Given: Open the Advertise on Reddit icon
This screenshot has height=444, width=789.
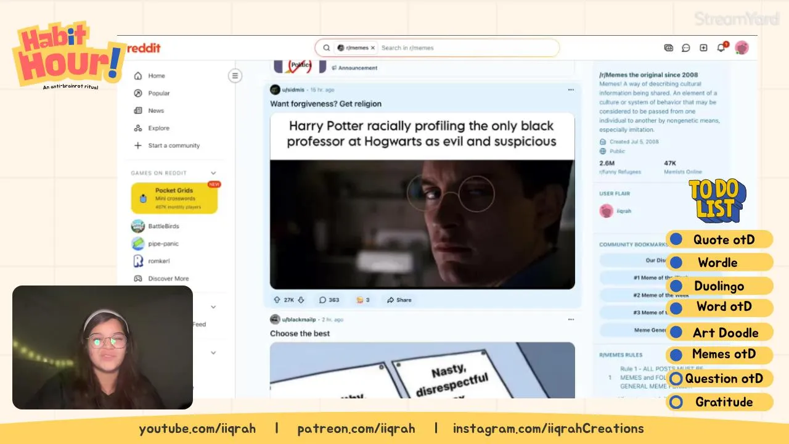Looking at the screenshot, I should pos(668,48).
